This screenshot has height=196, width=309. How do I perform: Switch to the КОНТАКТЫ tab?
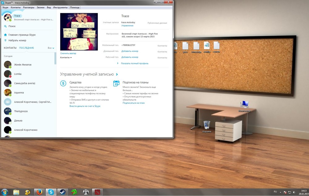point(10,48)
